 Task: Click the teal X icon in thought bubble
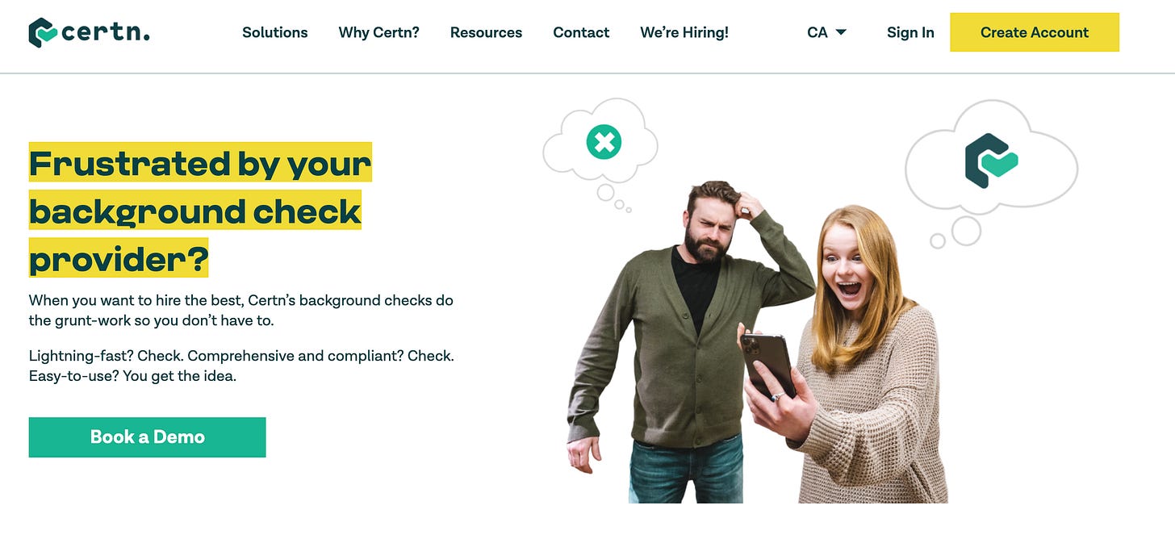tap(603, 143)
